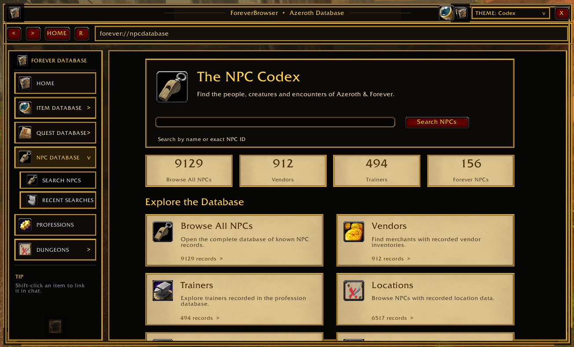Click the Trainers card anvil icon
The image size is (574, 347).
click(x=163, y=291)
